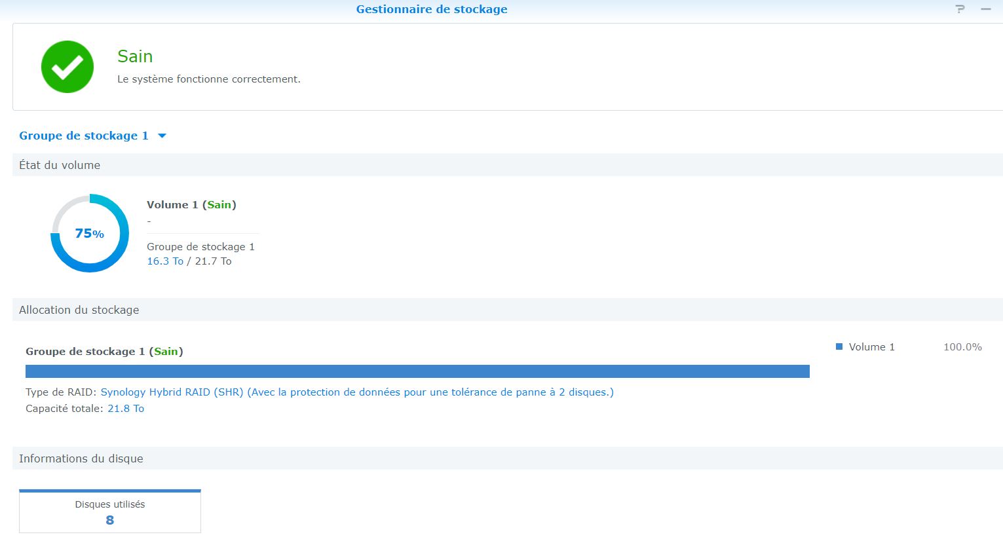Click the Groupe de stockage 1 (Sain) allocation label
The image size is (1003, 541).
(104, 352)
